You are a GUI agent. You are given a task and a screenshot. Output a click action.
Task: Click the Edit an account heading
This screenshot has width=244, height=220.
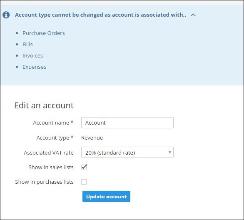coord(44,105)
